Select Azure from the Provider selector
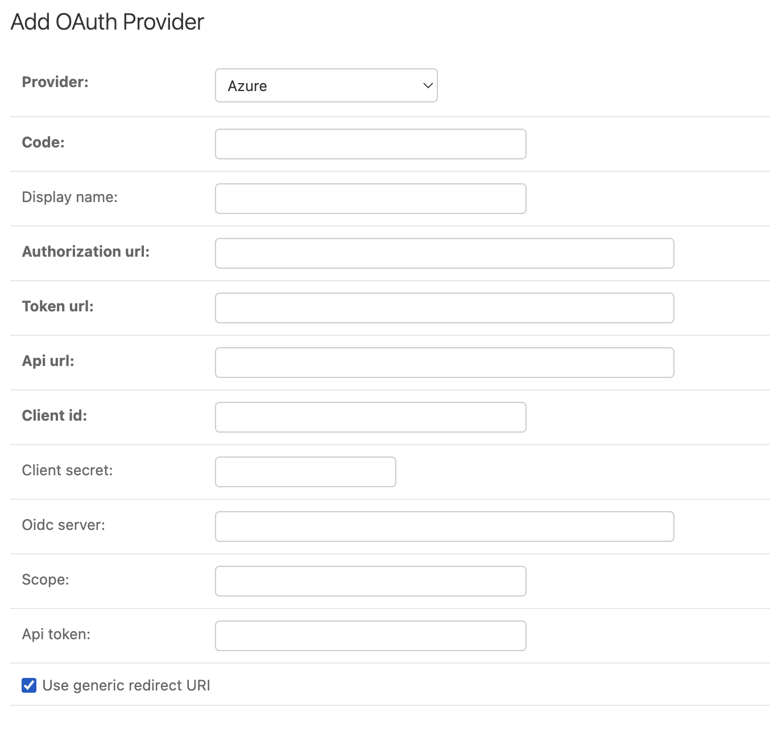The image size is (770, 732). click(x=326, y=85)
